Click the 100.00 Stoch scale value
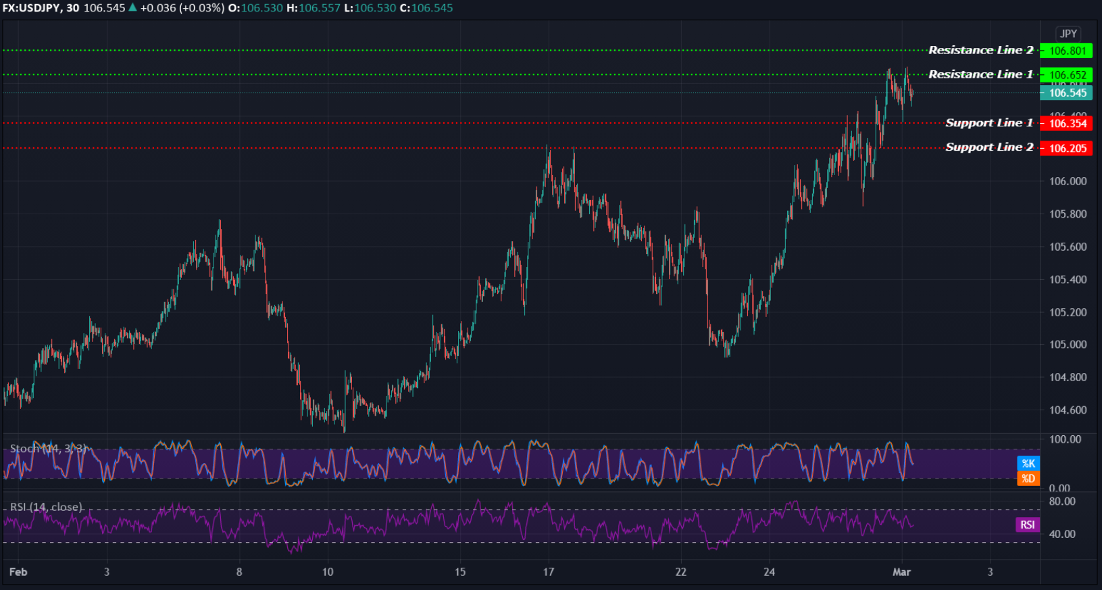Viewport: 1102px width, 590px height. point(1065,439)
